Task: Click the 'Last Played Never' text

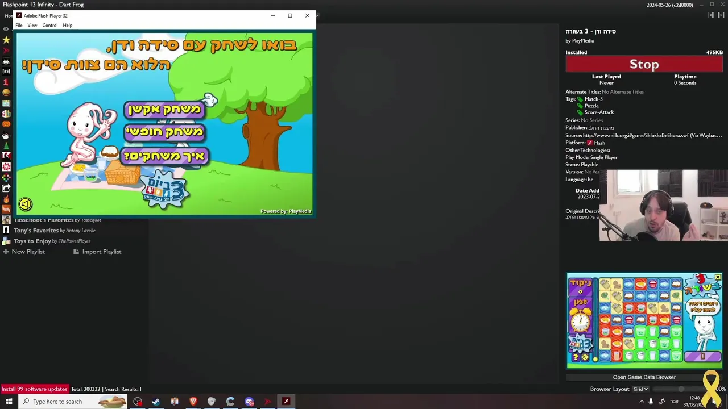Action: click(606, 80)
